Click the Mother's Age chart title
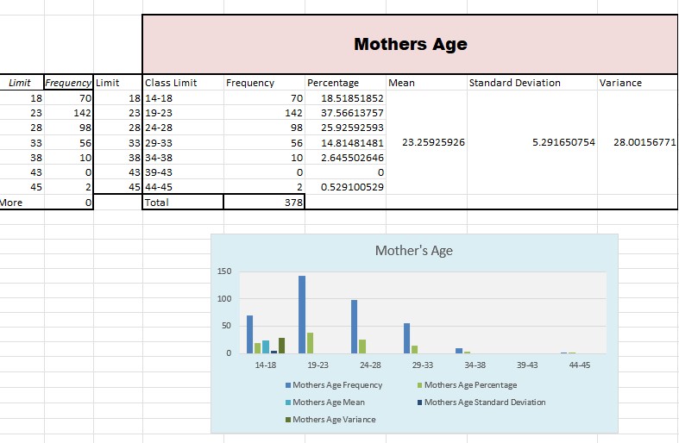 (413, 251)
